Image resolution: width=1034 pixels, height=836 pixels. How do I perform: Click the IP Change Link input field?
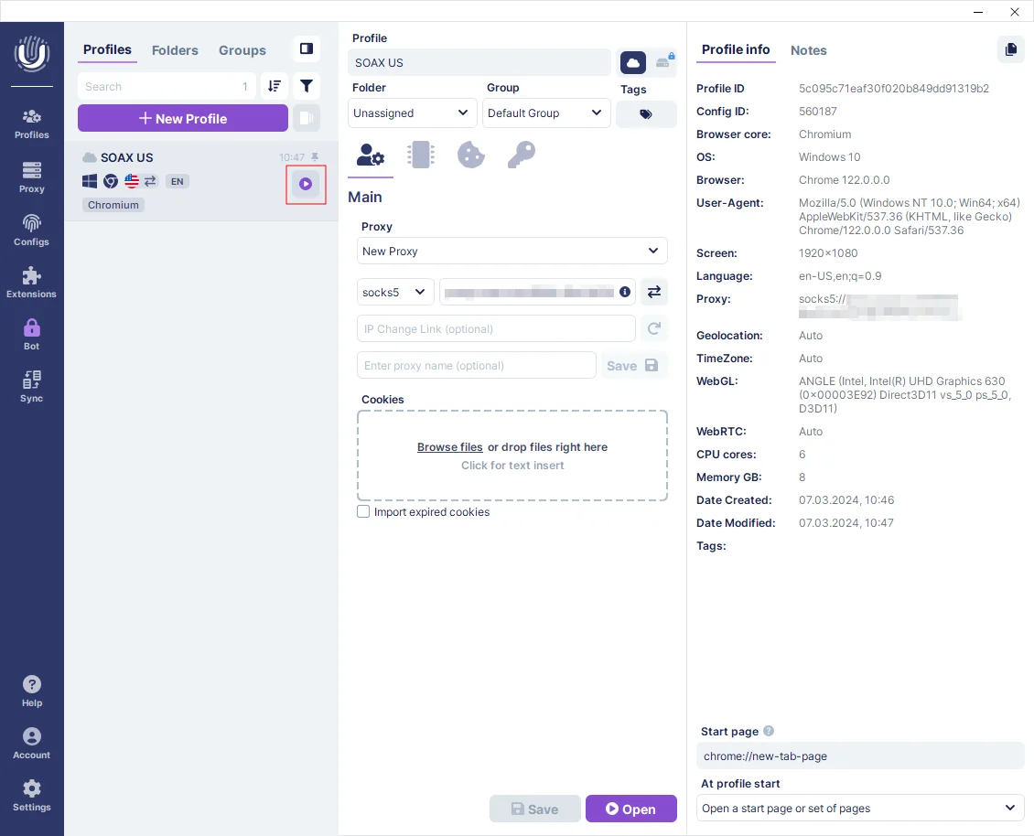click(495, 328)
